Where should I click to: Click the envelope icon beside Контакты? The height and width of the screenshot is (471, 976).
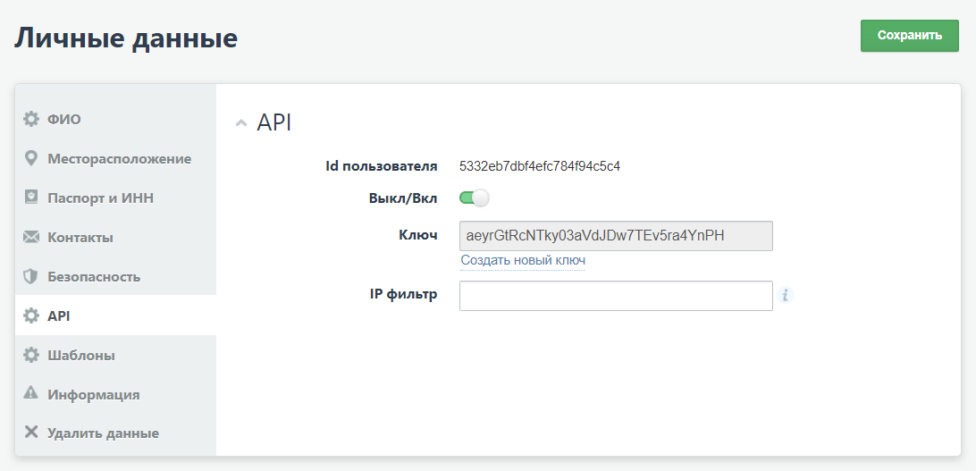tap(31, 237)
